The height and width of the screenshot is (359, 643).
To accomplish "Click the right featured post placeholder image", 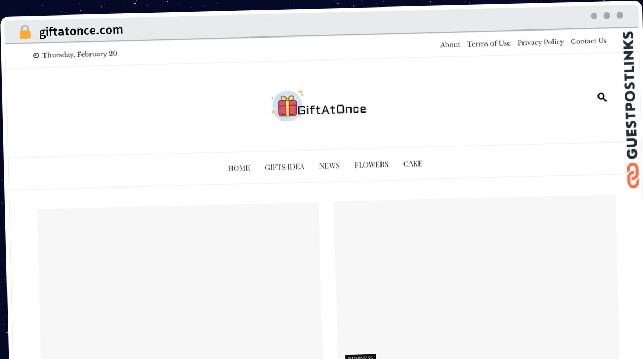I will point(476,276).
